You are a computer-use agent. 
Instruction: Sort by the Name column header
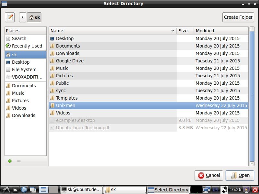[113, 31]
